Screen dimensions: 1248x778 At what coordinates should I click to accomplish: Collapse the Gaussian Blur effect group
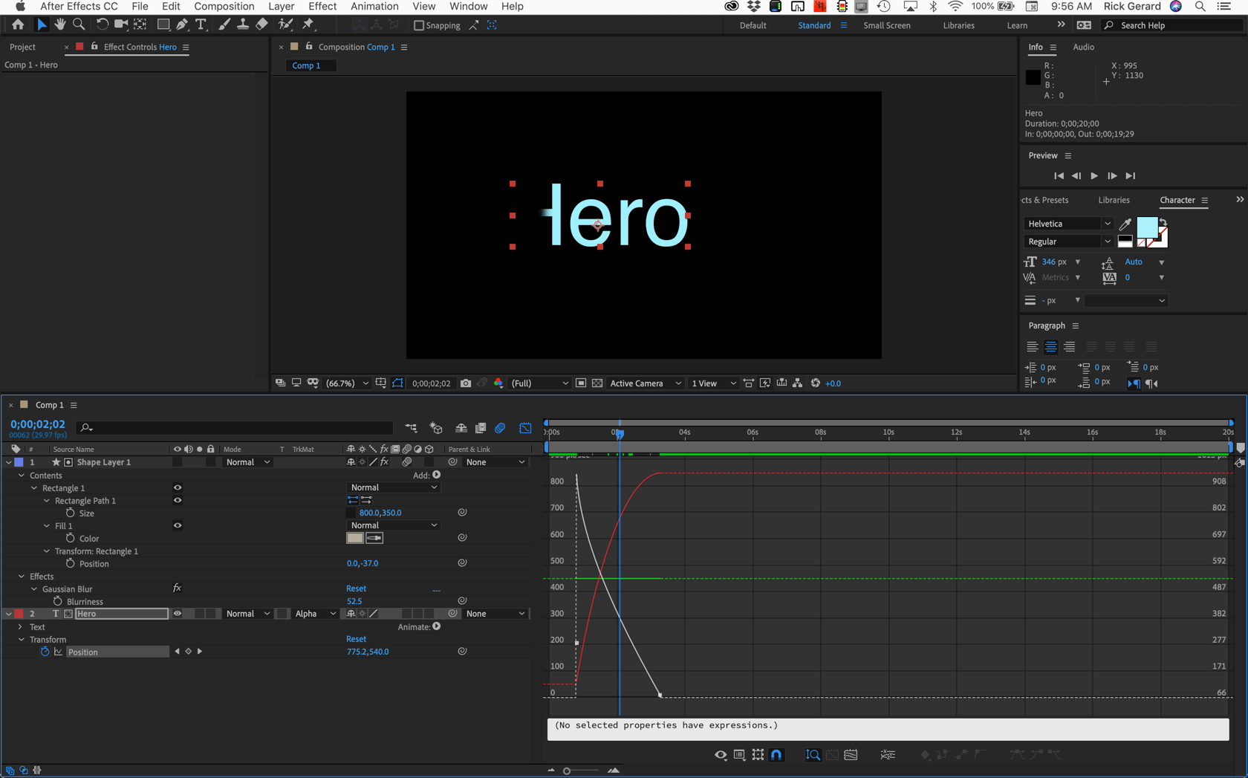point(34,589)
